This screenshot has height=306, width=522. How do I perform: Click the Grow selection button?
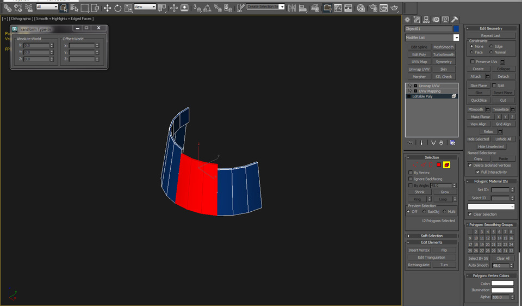point(445,192)
